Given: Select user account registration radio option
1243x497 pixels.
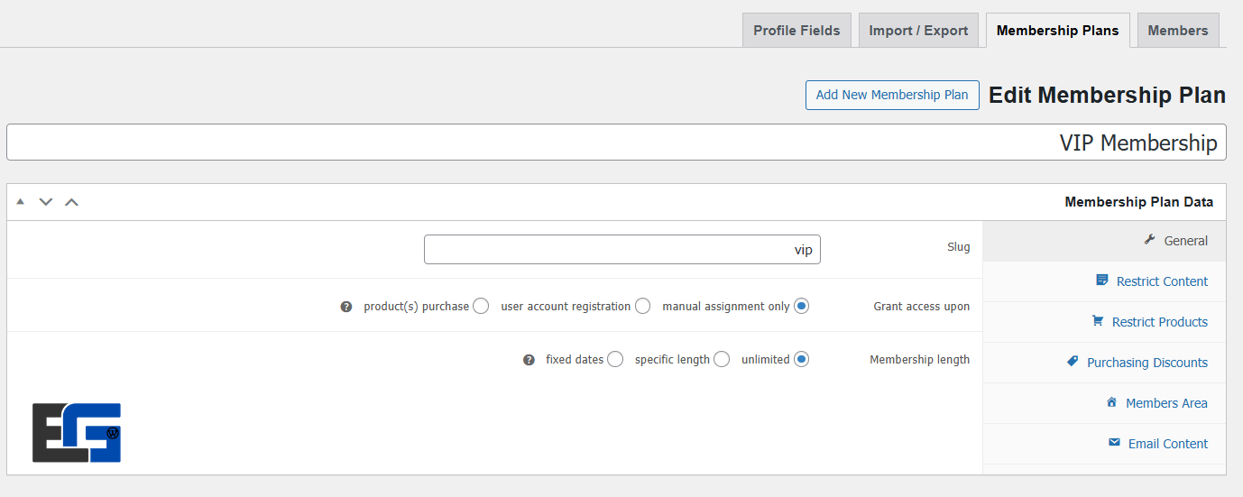Looking at the screenshot, I should pos(642,306).
